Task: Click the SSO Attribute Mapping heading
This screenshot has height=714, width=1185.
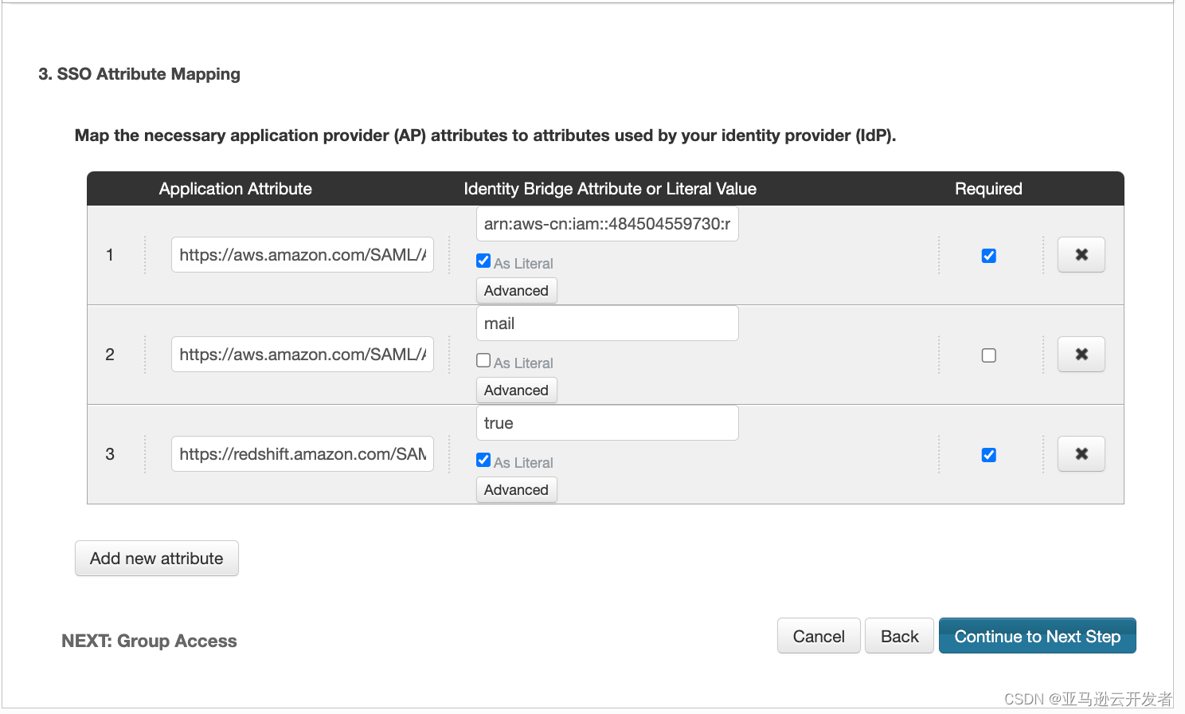Action: [x=139, y=74]
